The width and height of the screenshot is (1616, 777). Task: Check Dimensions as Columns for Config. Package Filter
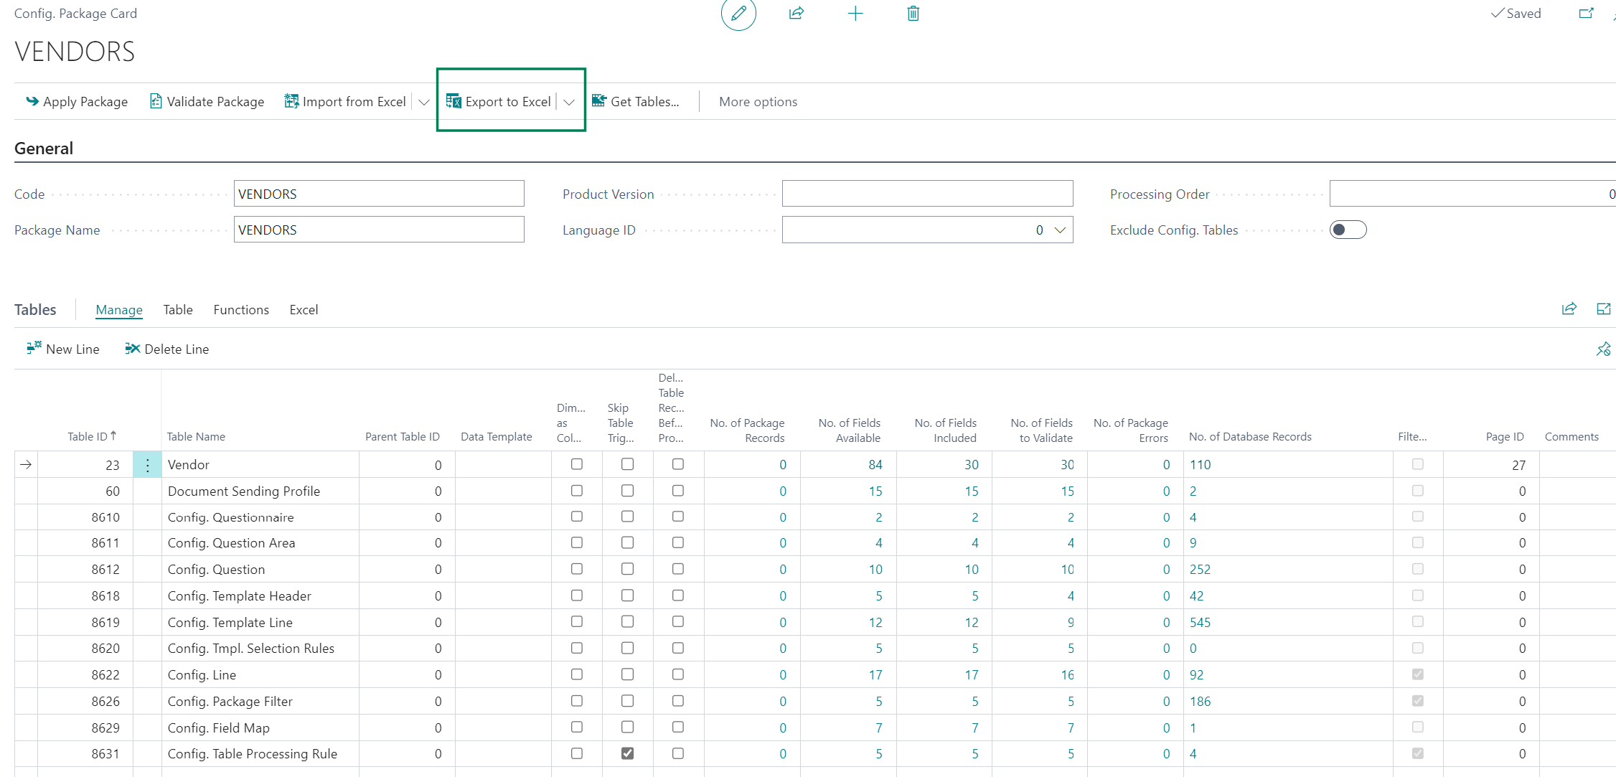tap(576, 701)
